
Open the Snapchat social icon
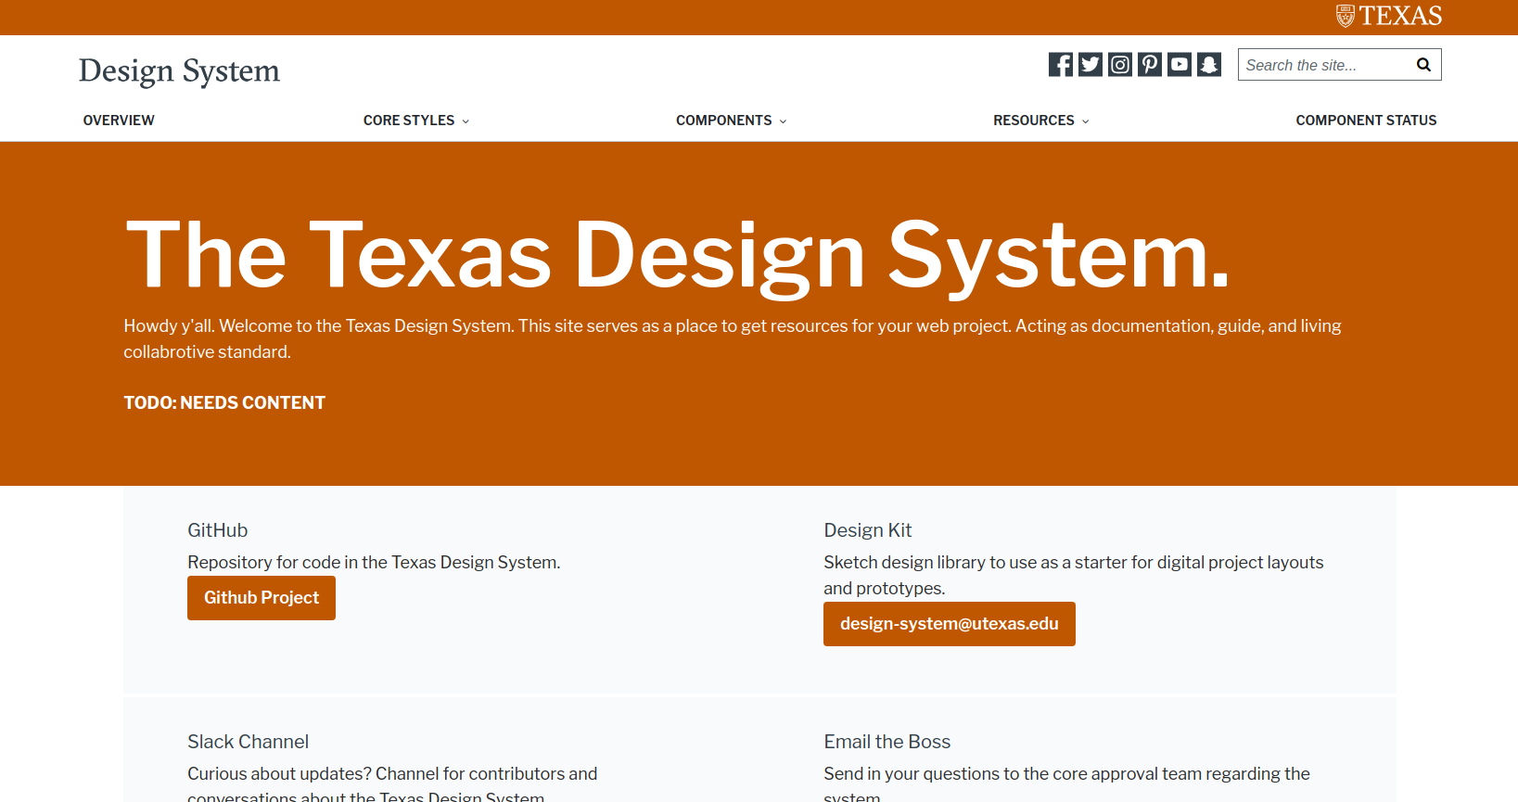point(1209,64)
